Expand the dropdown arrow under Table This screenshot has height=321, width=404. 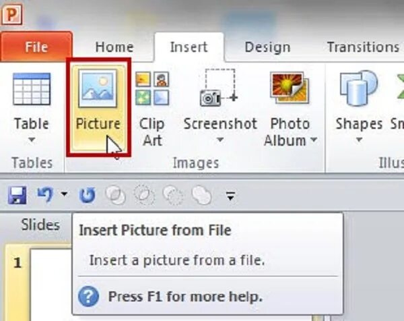[32, 140]
